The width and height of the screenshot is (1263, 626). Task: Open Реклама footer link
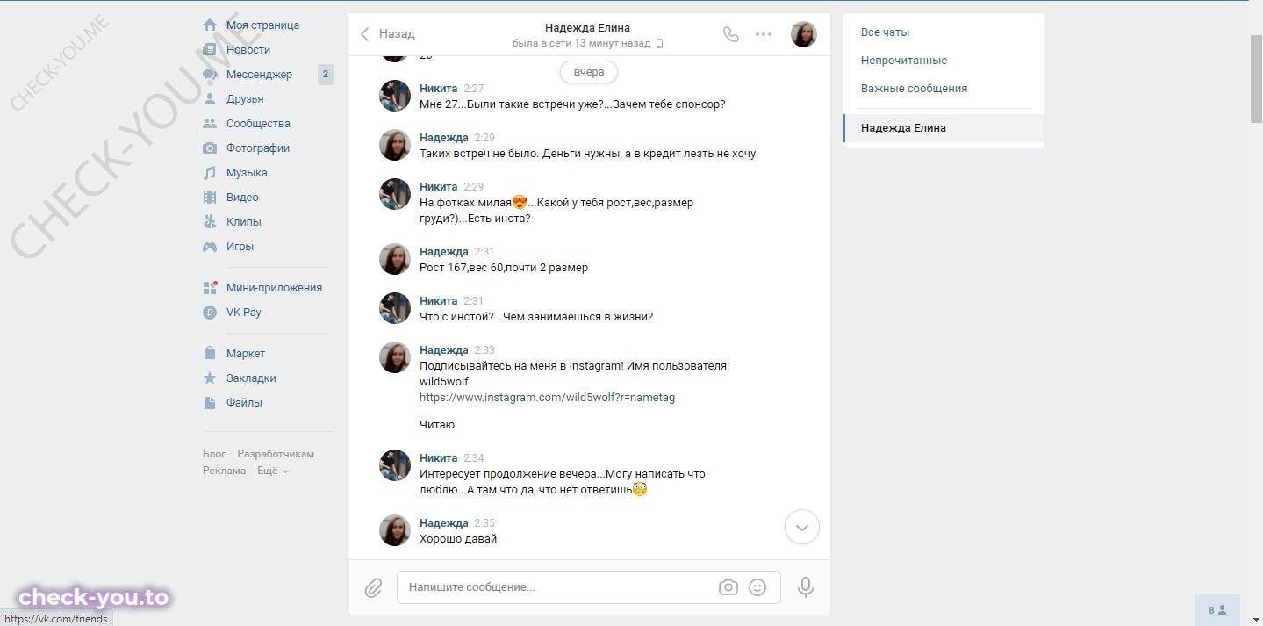tap(224, 471)
